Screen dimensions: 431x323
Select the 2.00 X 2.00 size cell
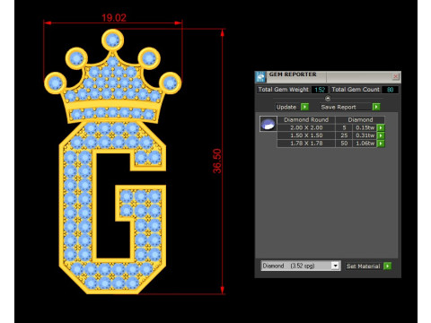point(306,127)
